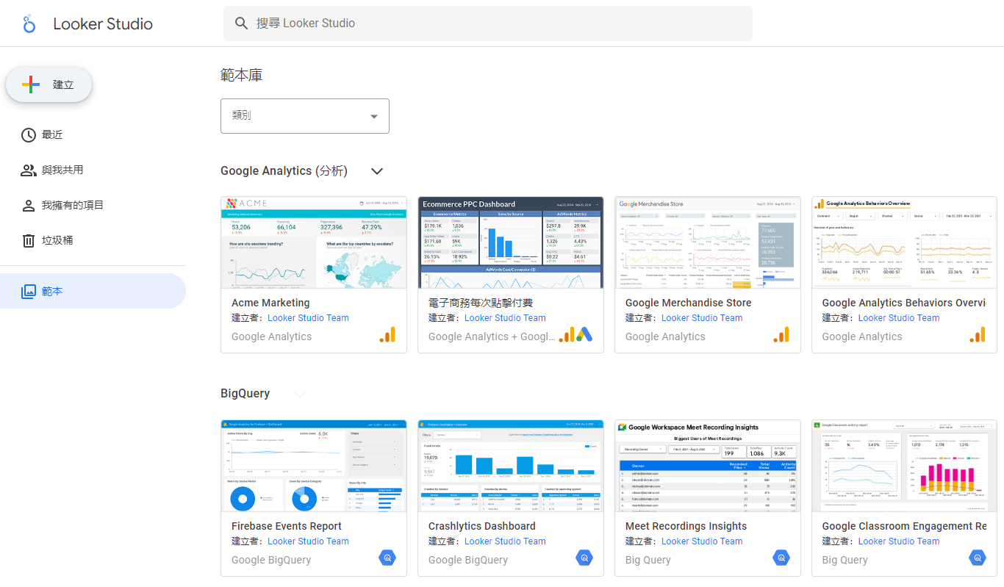Open 我擁有的項目 in the sidebar
The width and height of the screenshot is (1004, 587).
(93, 206)
